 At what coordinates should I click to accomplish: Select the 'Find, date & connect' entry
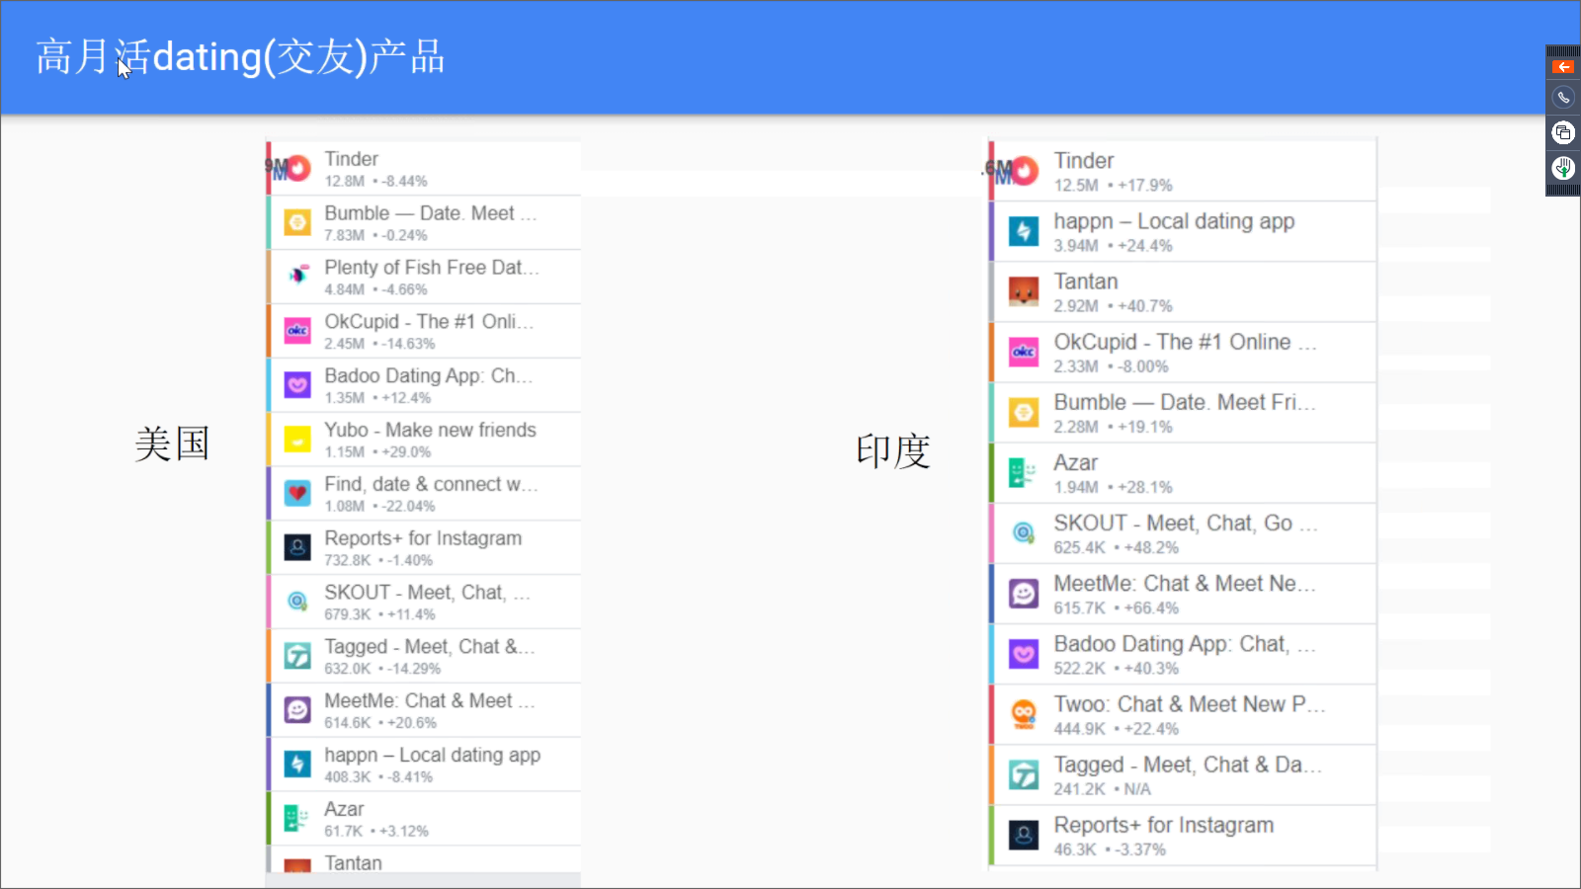pyautogui.click(x=430, y=494)
